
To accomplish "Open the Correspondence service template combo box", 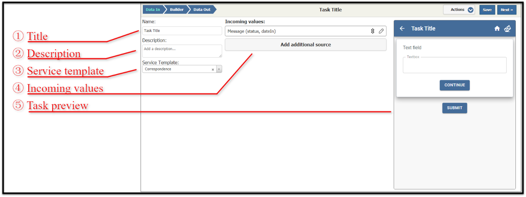I will [x=182, y=69].
